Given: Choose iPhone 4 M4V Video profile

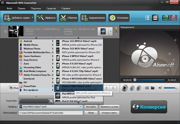Looking at the screenshot, I should click(79, 88).
